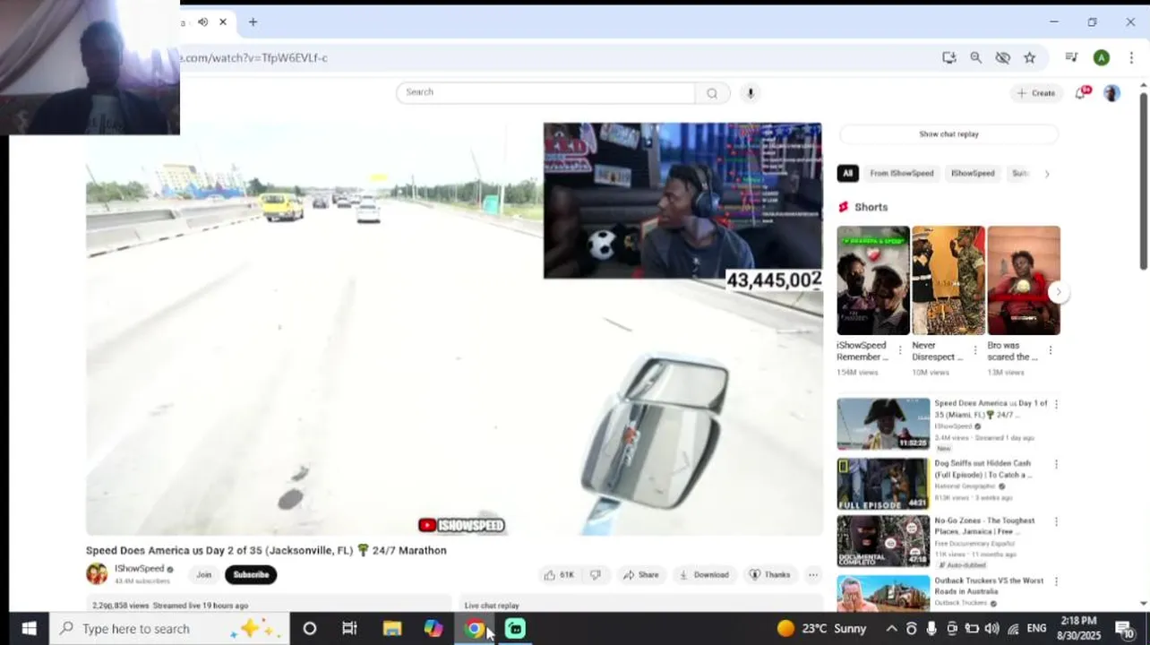
Task: Select the From IShowSpeed filter chip
Action: tap(901, 174)
